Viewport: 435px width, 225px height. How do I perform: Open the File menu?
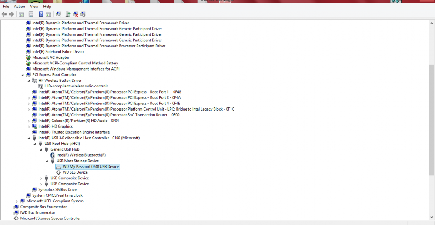click(6, 6)
